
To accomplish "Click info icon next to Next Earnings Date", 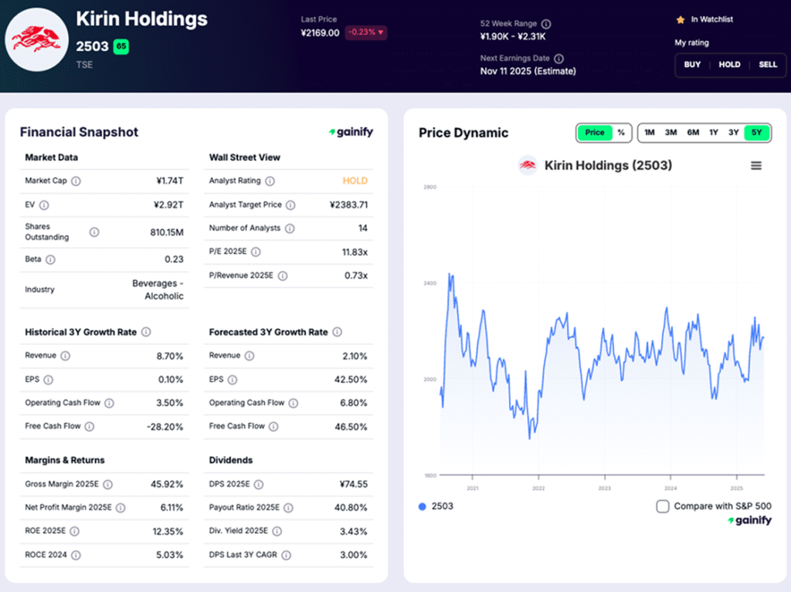I will click(x=558, y=59).
